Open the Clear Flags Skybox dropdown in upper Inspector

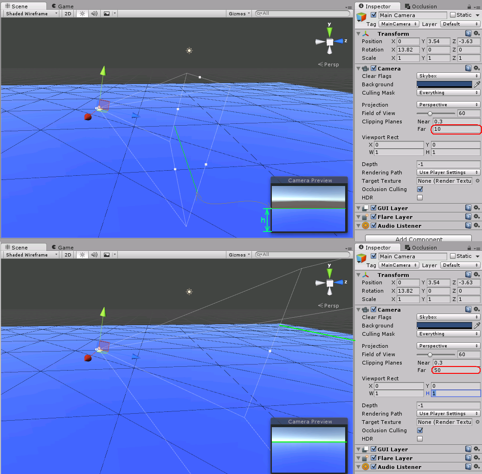coord(448,76)
